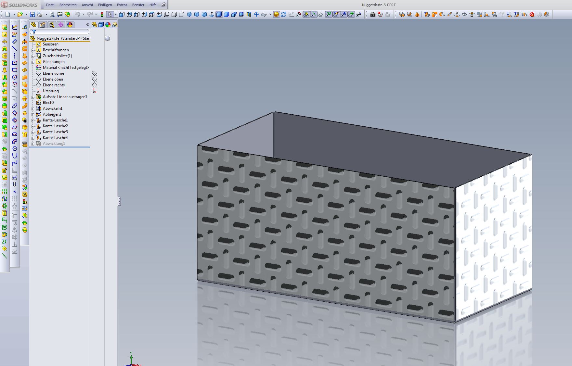Toggle visibility icon beside Ebene vorne
The image size is (572, 366).
pyautogui.click(x=94, y=73)
